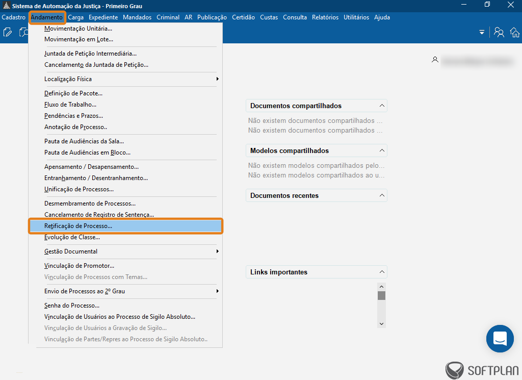Open Fluxo de Trabalho
Image resolution: width=522 pixels, height=380 pixels.
point(126,105)
